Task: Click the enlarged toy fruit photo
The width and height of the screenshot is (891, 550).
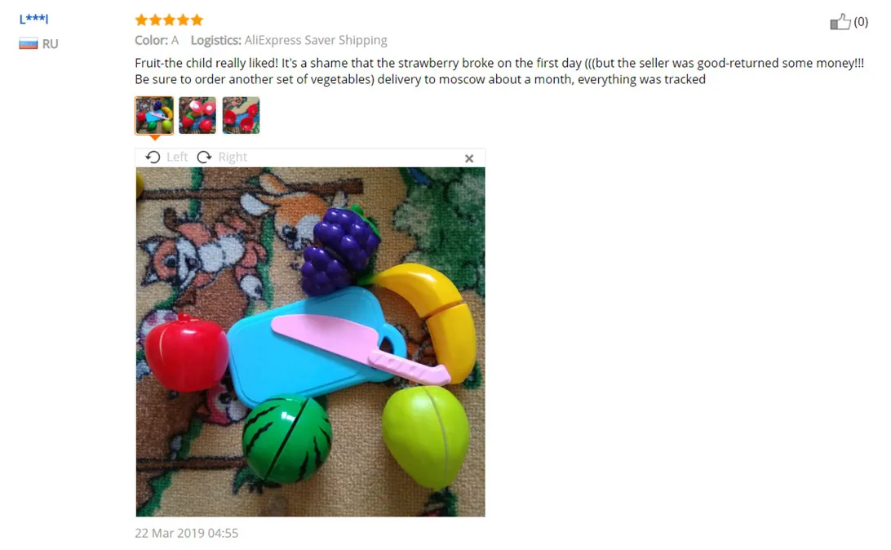Action: point(310,341)
